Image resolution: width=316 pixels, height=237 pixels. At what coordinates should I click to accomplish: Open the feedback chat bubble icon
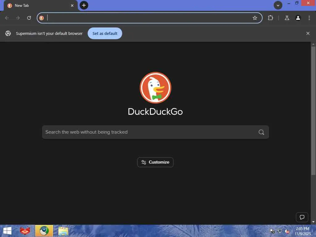click(x=302, y=217)
